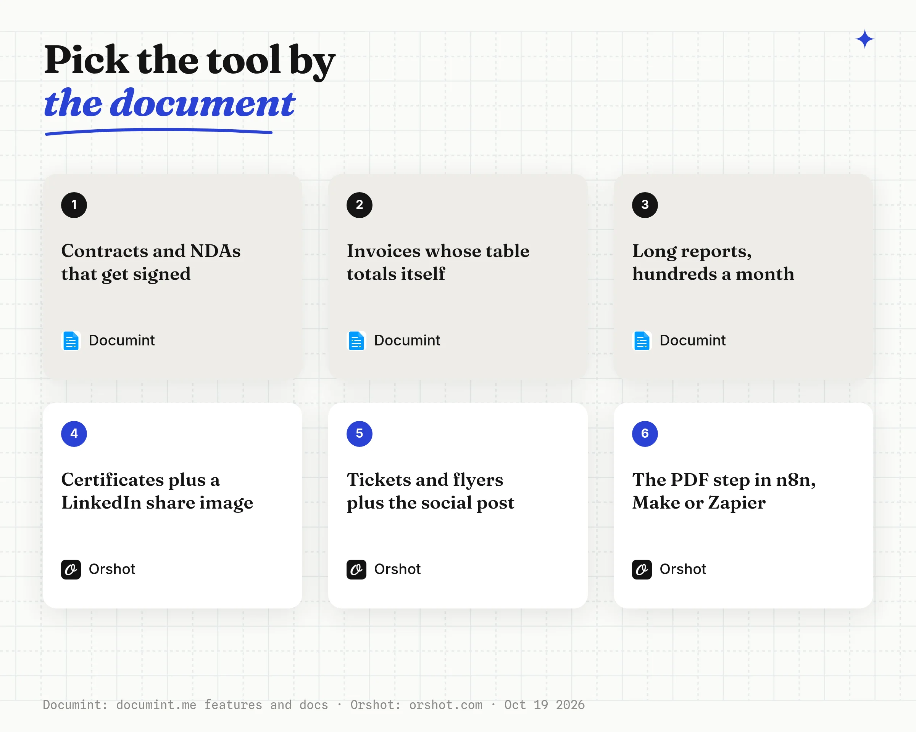Click the Documint icon in the Contracts and NDAs card
Screen dimensions: 916x732
pos(71,340)
